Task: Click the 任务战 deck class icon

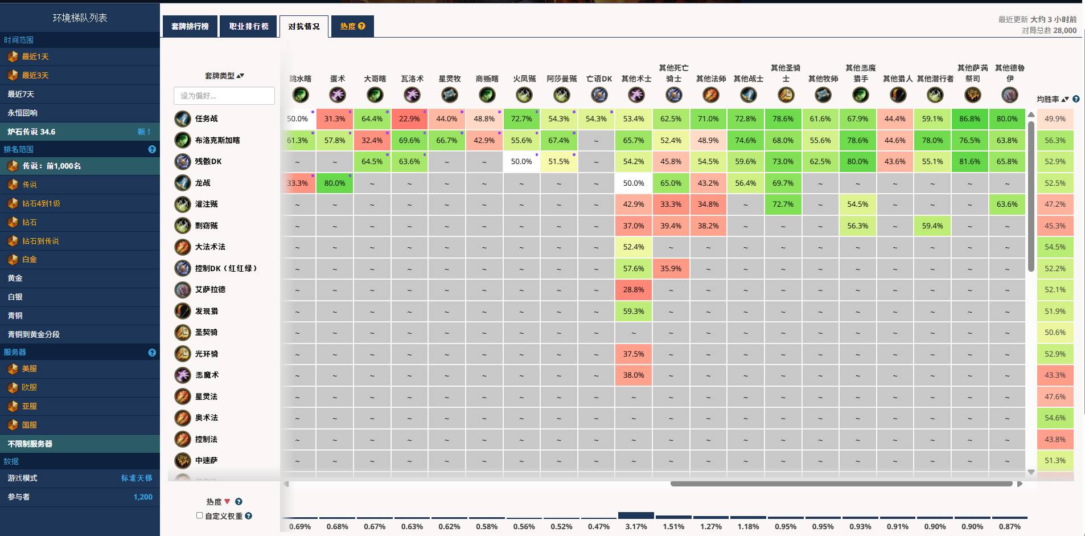Action: (182, 118)
